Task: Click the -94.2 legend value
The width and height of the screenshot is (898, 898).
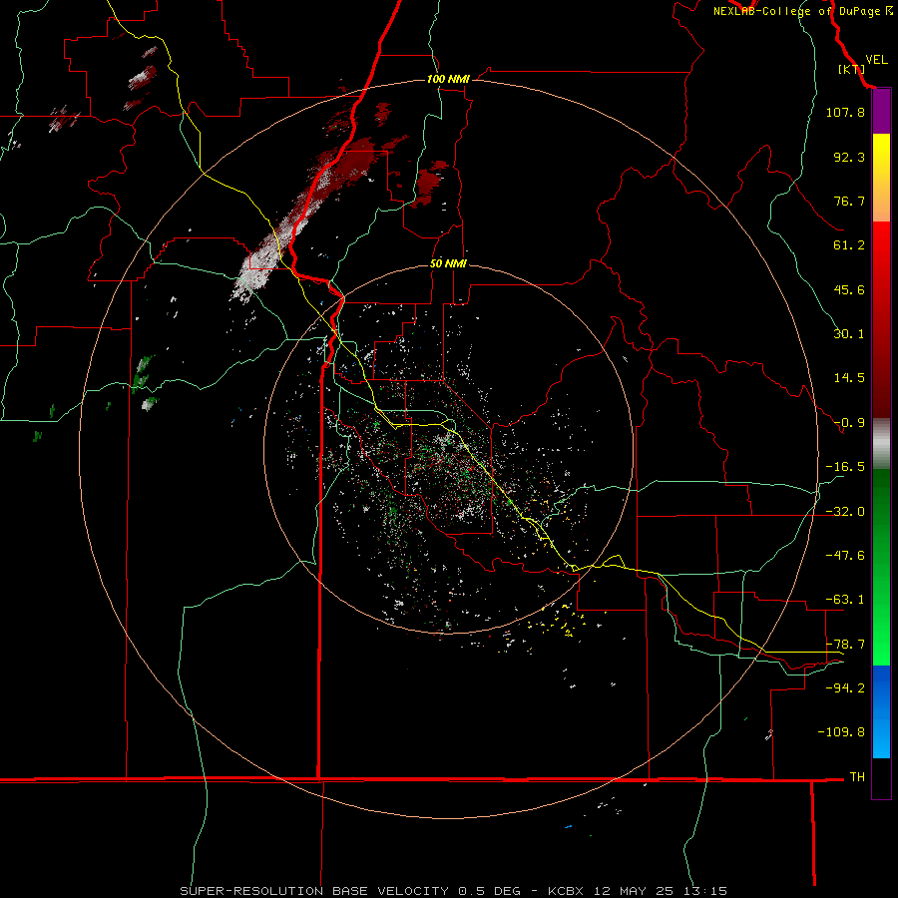Action: 845,688
